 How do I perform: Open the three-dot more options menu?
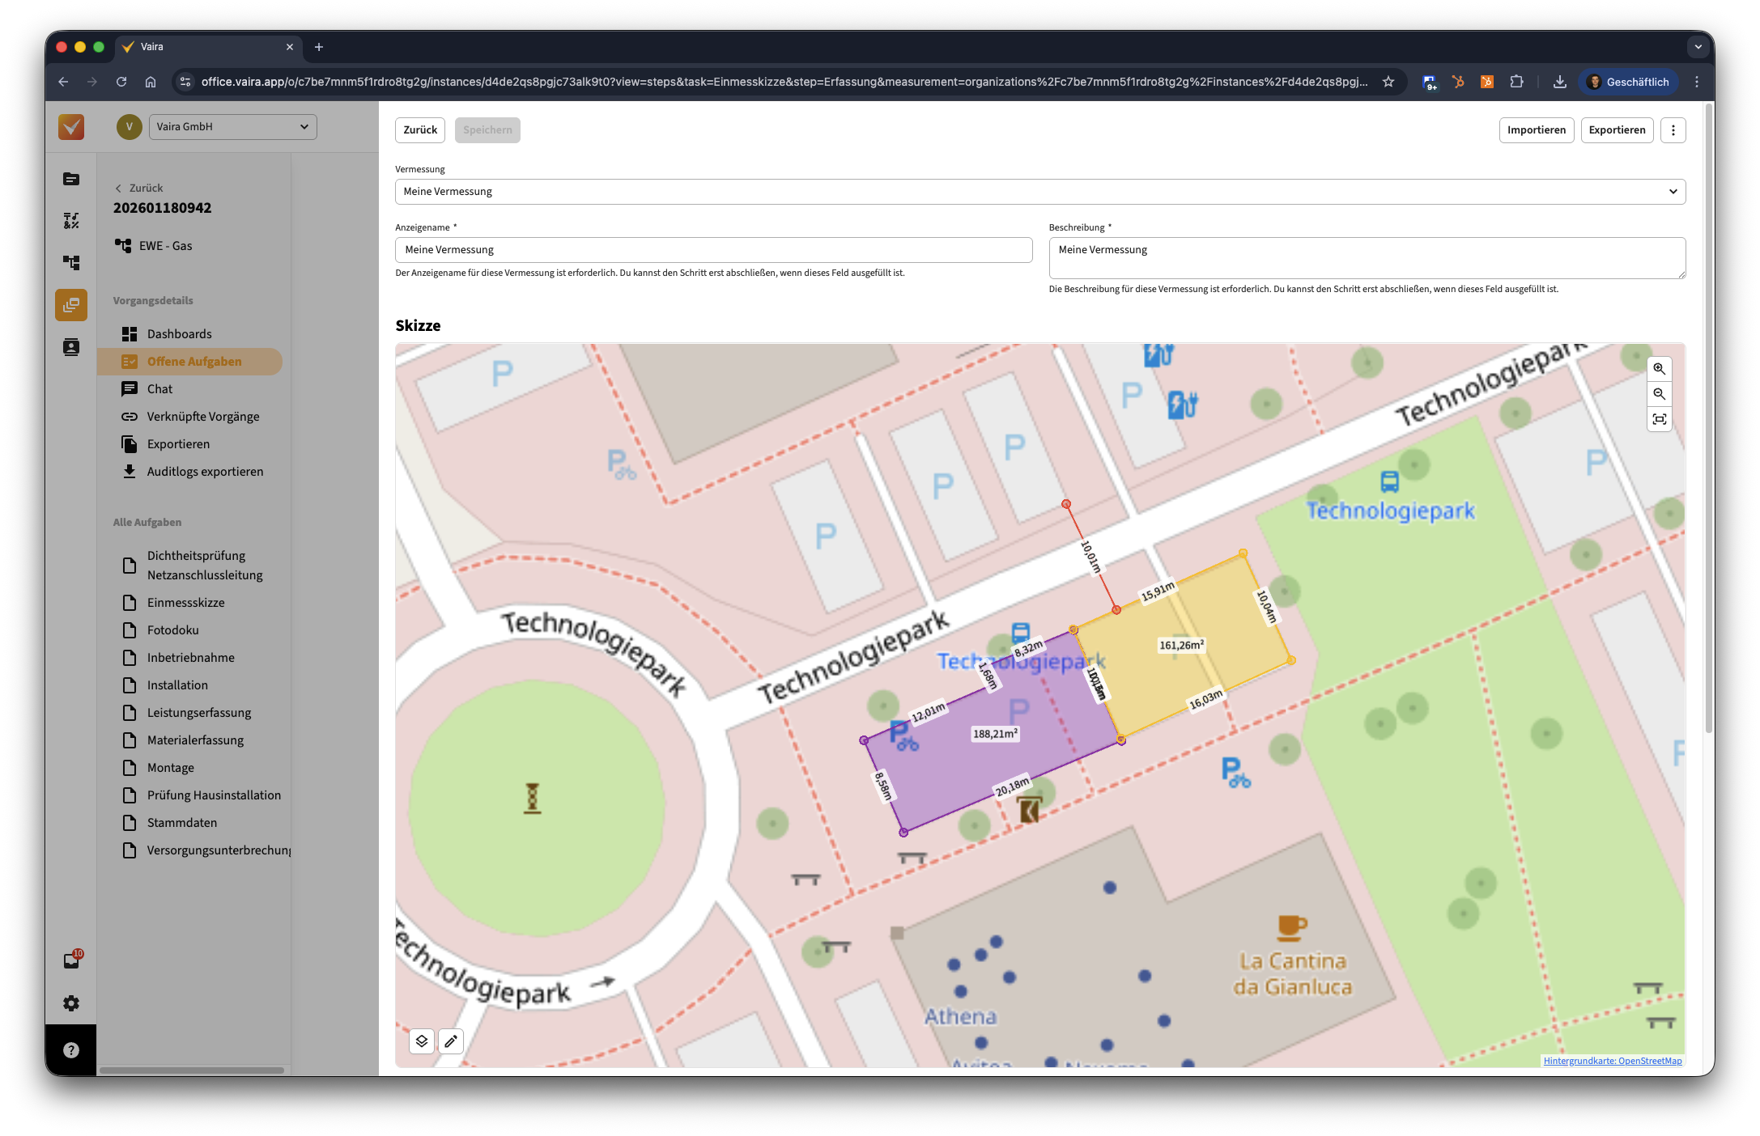[1673, 130]
